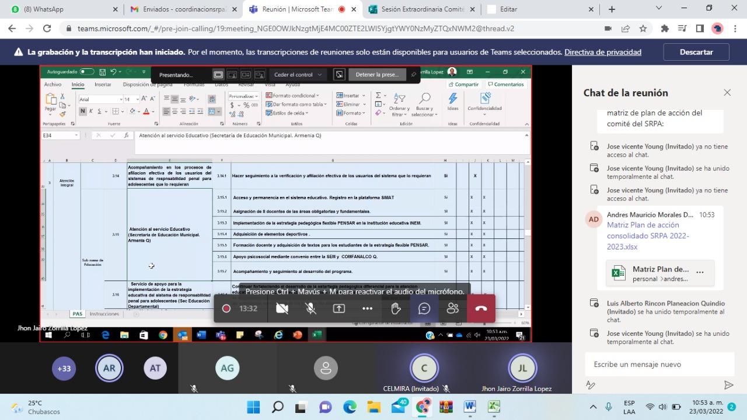Open Chrome three-dot menu

[x=735, y=29]
